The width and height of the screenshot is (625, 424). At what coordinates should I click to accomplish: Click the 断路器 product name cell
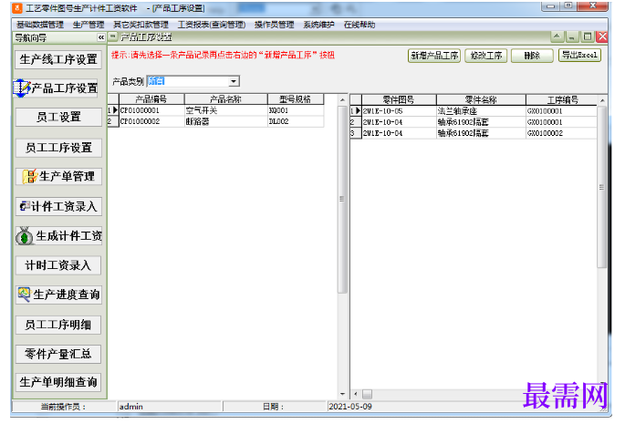226,121
